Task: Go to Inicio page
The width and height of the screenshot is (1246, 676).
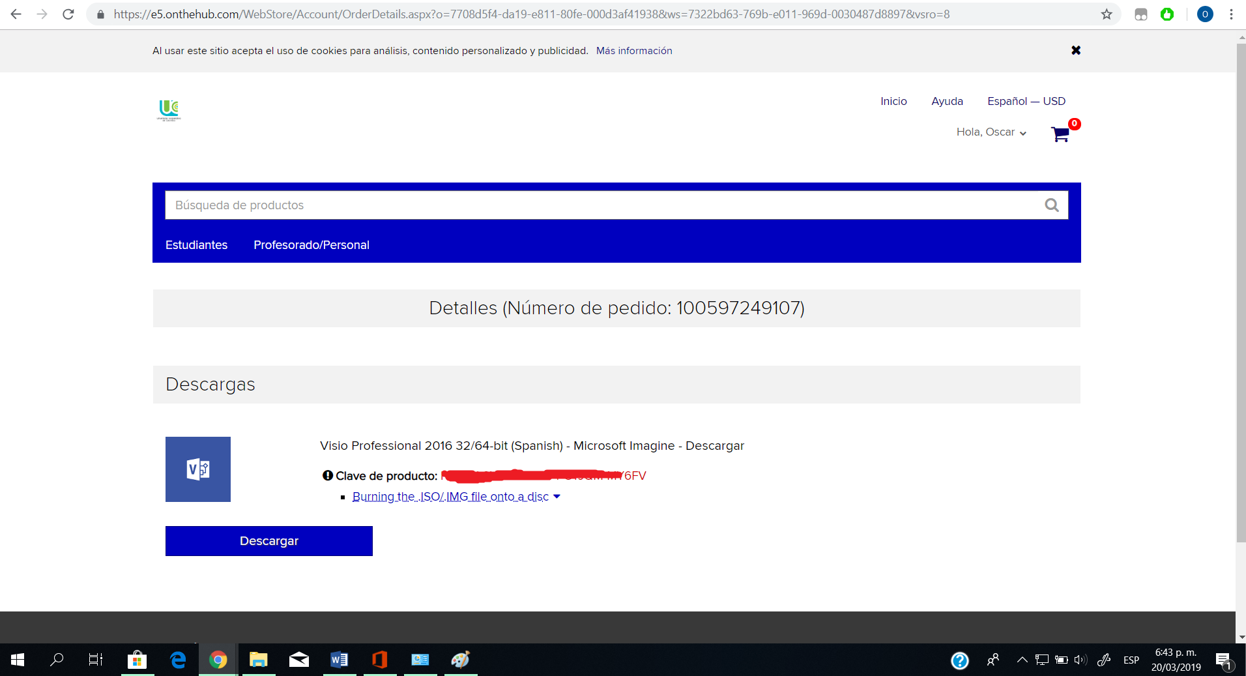Action: click(893, 101)
